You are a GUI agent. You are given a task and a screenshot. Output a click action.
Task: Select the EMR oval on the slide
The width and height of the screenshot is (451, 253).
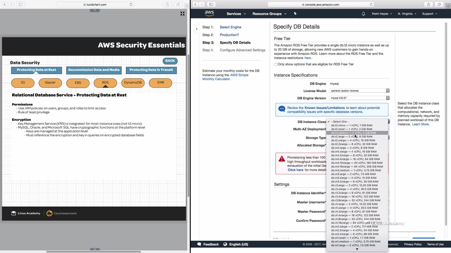coord(161,83)
